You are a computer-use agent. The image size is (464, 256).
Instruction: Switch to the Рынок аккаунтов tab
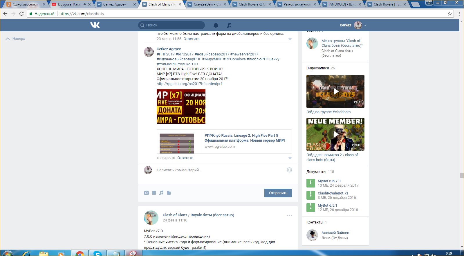(297, 4)
